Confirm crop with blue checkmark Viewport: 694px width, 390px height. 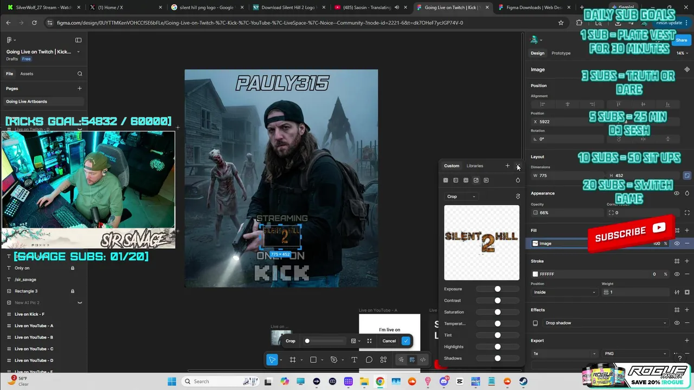coord(406,341)
